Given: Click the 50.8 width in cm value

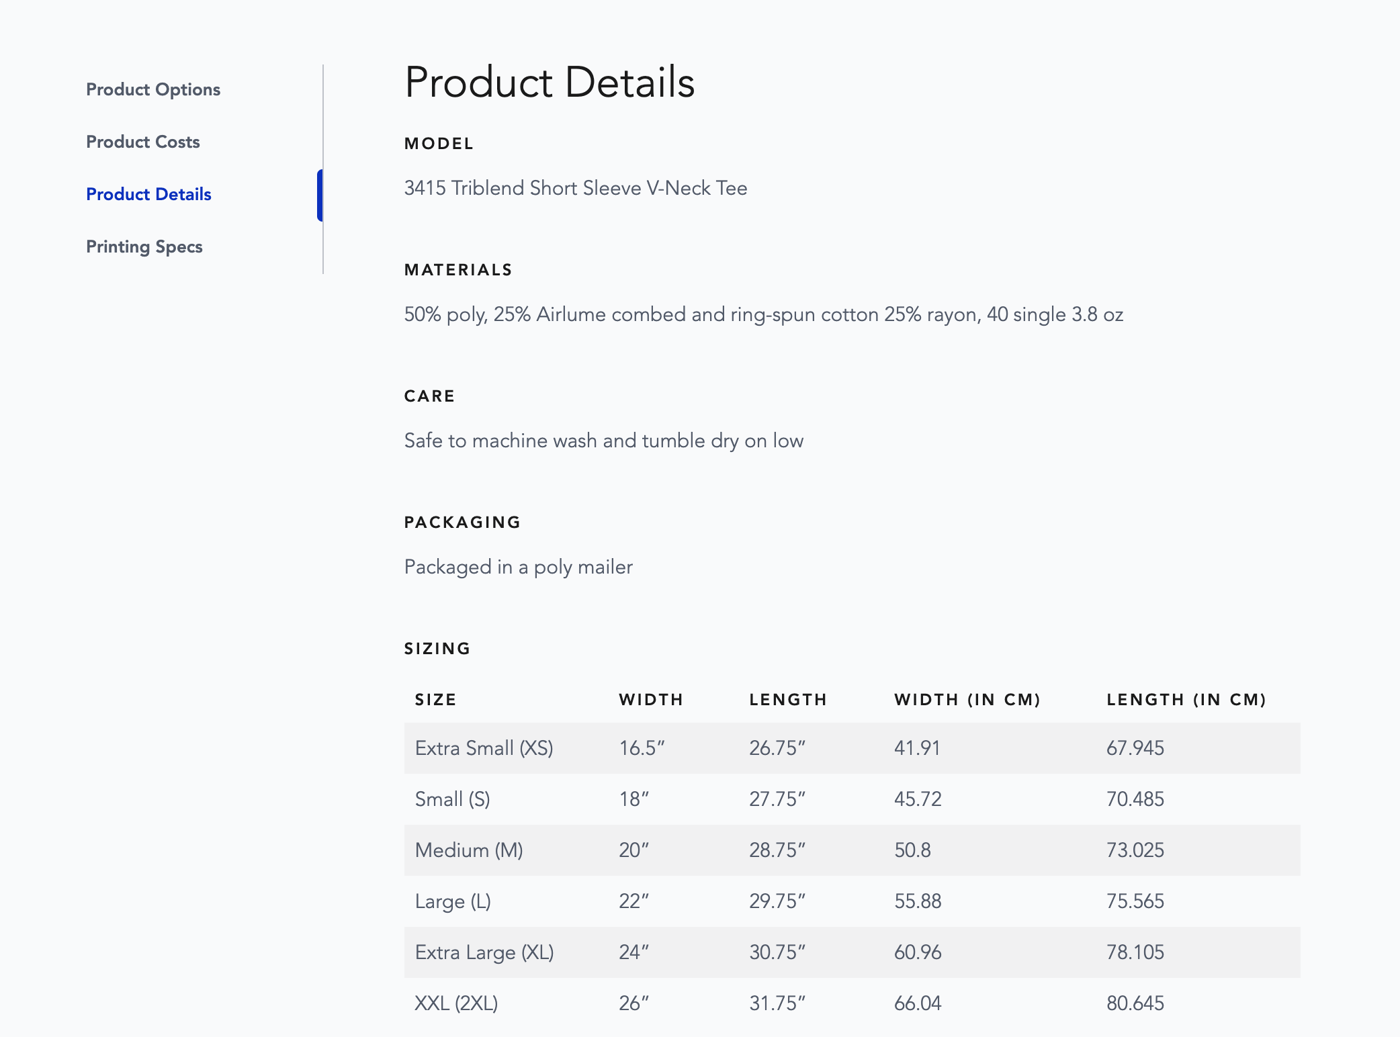Looking at the screenshot, I should pyautogui.click(x=913, y=850).
